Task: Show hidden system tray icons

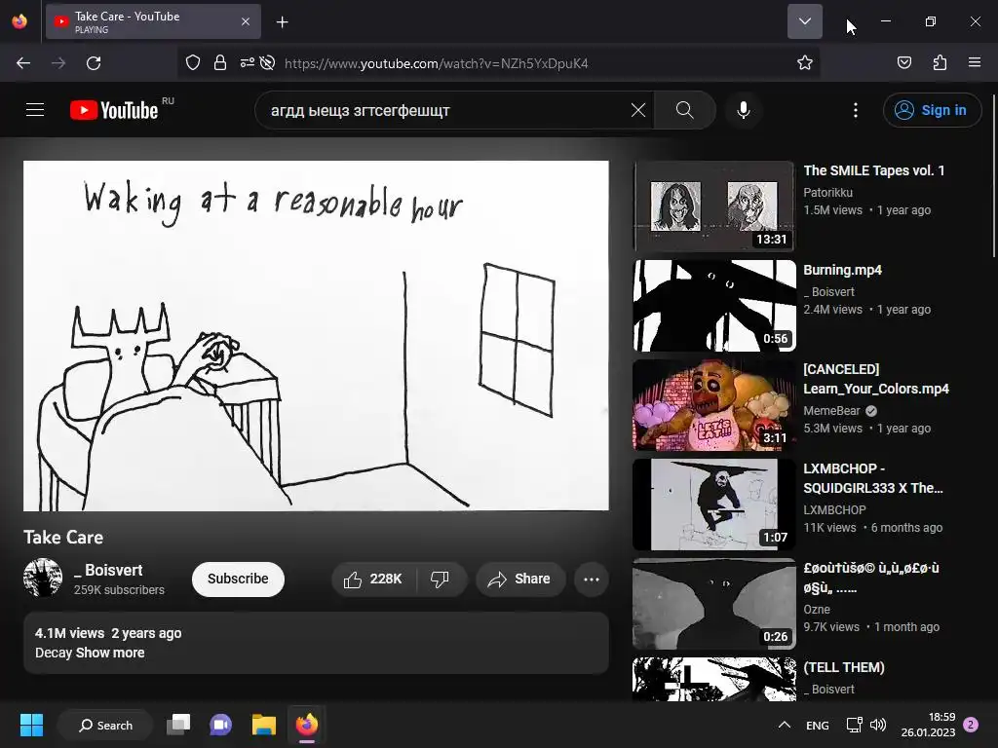Action: tap(785, 725)
